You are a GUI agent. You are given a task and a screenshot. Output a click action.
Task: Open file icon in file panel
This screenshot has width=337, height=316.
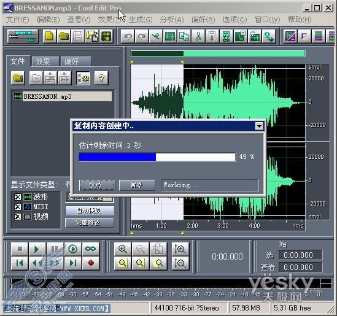[x=18, y=77]
